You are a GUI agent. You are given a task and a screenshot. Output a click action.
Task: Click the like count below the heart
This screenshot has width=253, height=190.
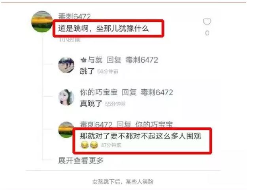207,33
